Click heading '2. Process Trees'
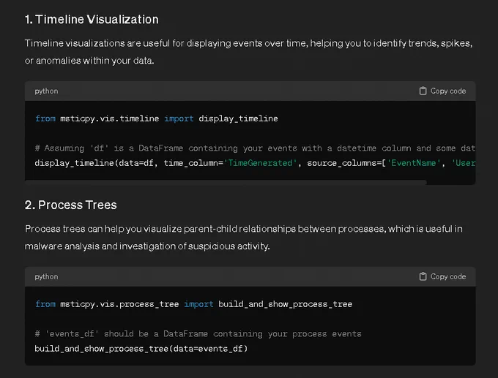Image resolution: width=498 pixels, height=378 pixels. [71, 205]
